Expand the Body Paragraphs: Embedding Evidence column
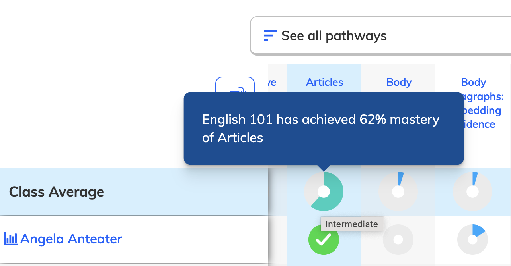This screenshot has width=511, height=266. tap(473, 102)
